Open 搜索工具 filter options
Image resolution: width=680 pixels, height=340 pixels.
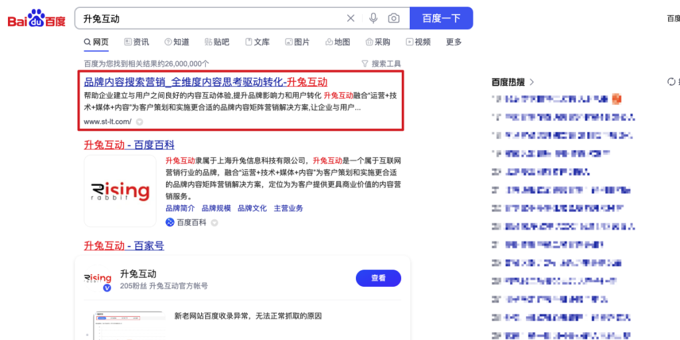pyautogui.click(x=381, y=64)
